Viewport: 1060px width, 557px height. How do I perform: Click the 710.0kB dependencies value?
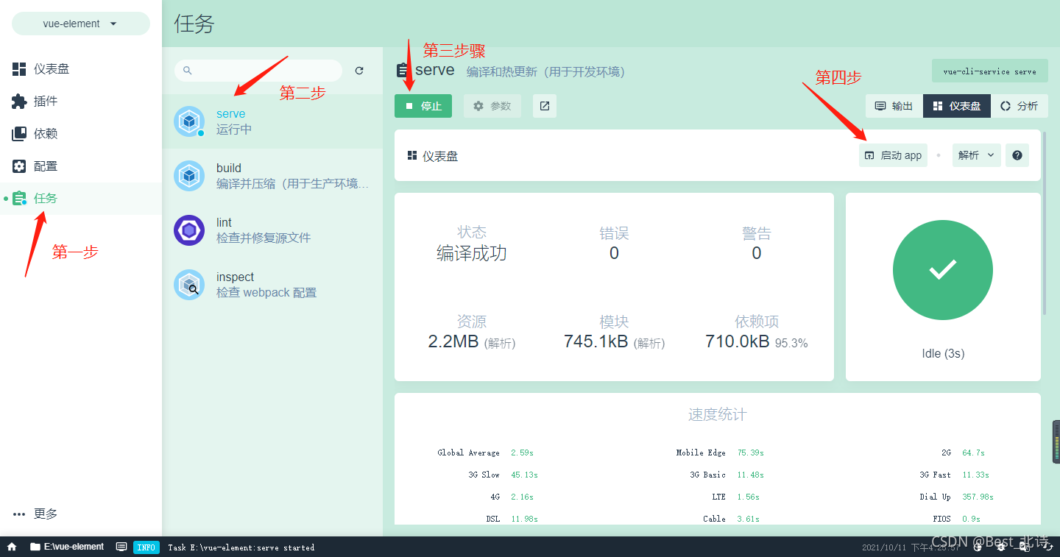(x=738, y=341)
